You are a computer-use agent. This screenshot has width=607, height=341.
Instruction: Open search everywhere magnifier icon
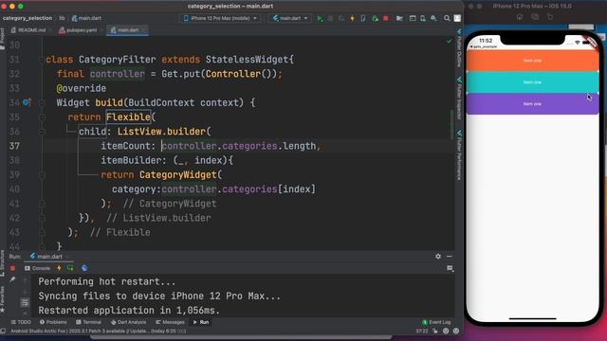point(447,18)
